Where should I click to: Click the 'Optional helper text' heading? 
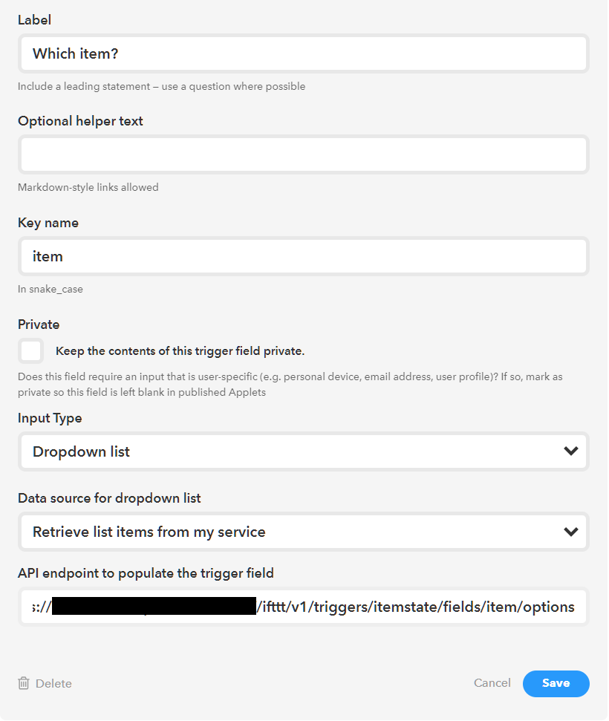pos(80,121)
